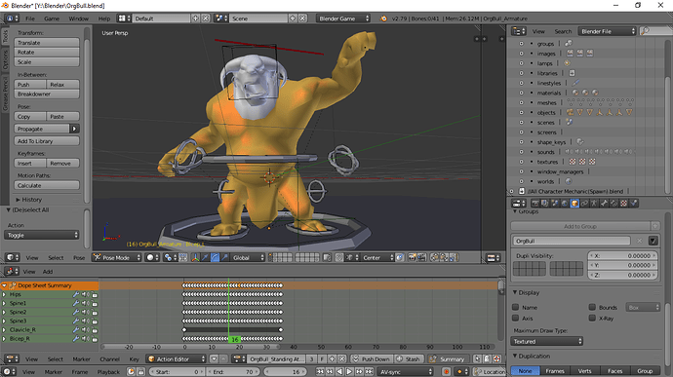Click the Outliner editor type icon
Image resolution: width=673 pixels, height=377 pixels.
pyautogui.click(x=519, y=31)
